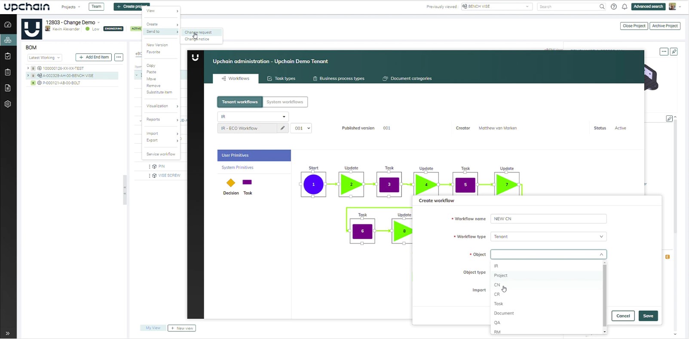
Task: Click the Cancel button
Action: (623, 316)
